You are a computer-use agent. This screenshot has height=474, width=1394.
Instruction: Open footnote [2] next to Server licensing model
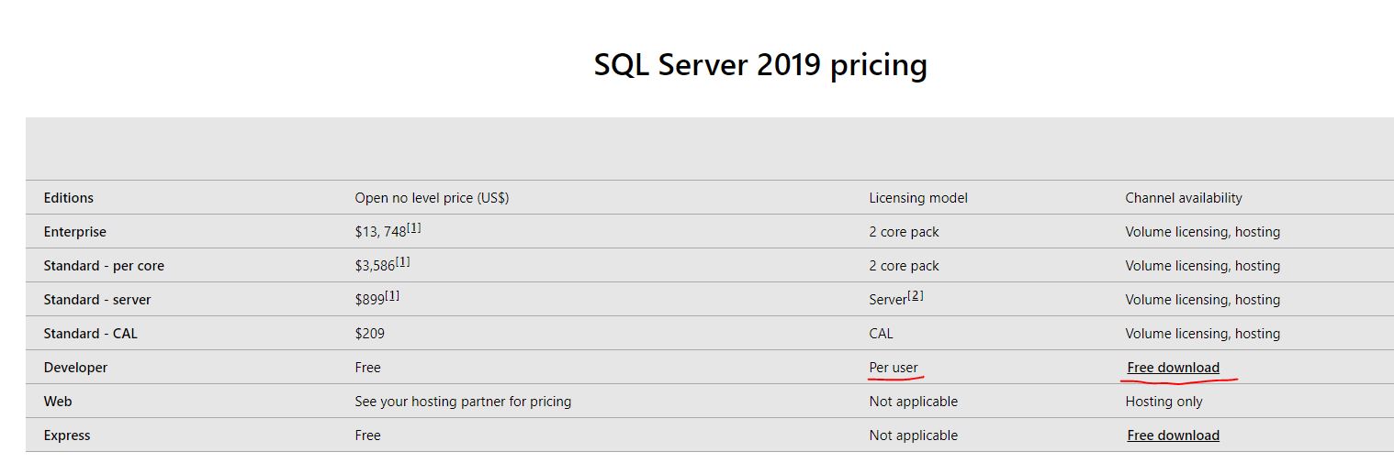pos(916,295)
